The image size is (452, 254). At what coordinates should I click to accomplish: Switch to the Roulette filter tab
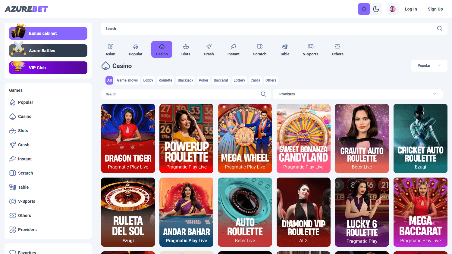(165, 80)
